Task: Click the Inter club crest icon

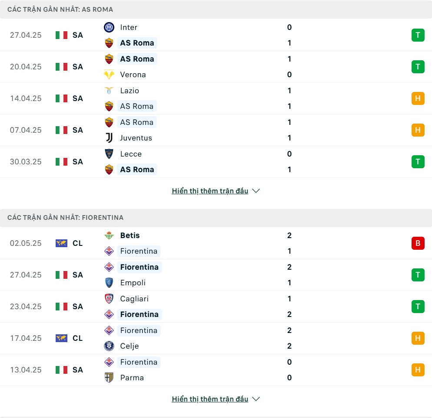Action: [x=109, y=27]
